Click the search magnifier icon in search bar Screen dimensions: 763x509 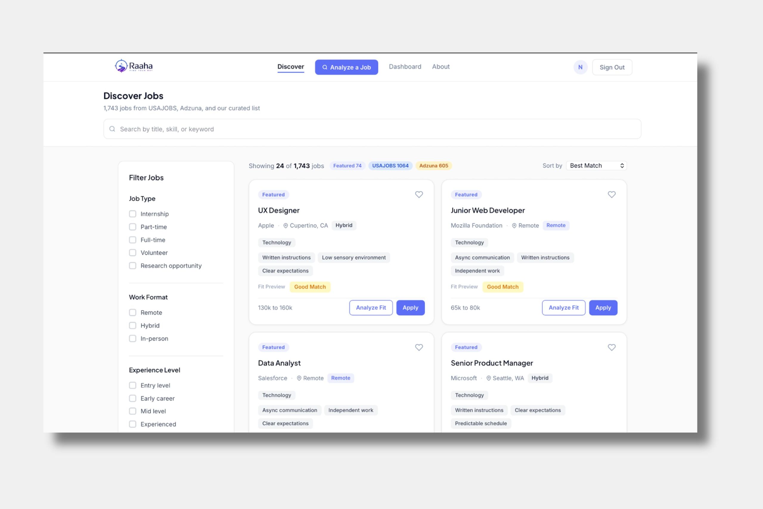pyautogui.click(x=112, y=129)
